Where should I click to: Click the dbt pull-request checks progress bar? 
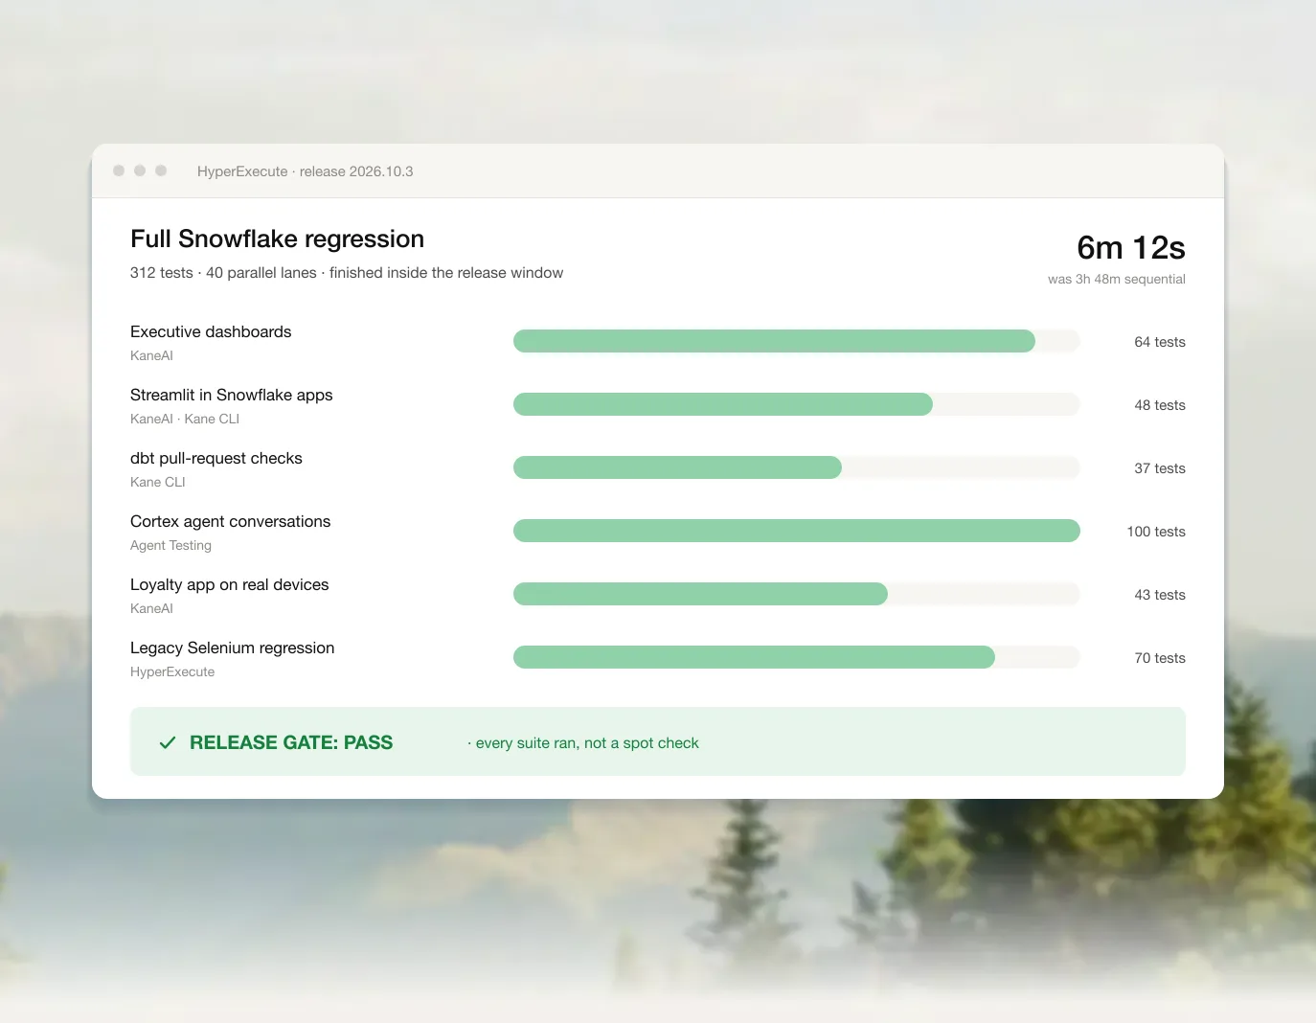797,467
